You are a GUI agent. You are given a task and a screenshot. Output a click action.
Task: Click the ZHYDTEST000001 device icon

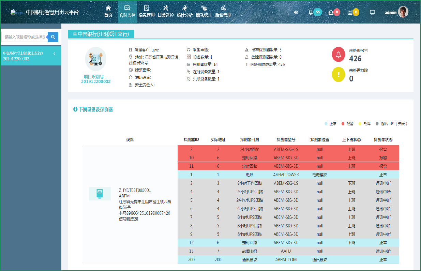[x=100, y=194]
